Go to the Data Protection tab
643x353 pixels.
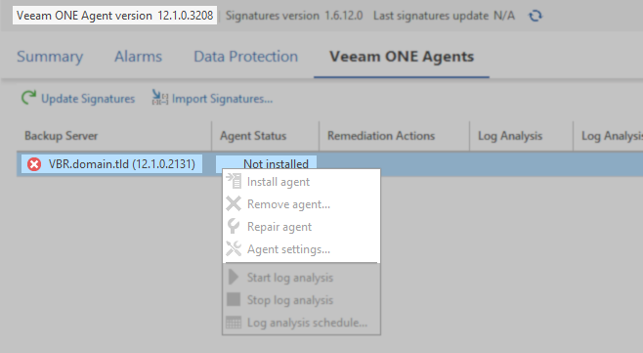click(245, 57)
